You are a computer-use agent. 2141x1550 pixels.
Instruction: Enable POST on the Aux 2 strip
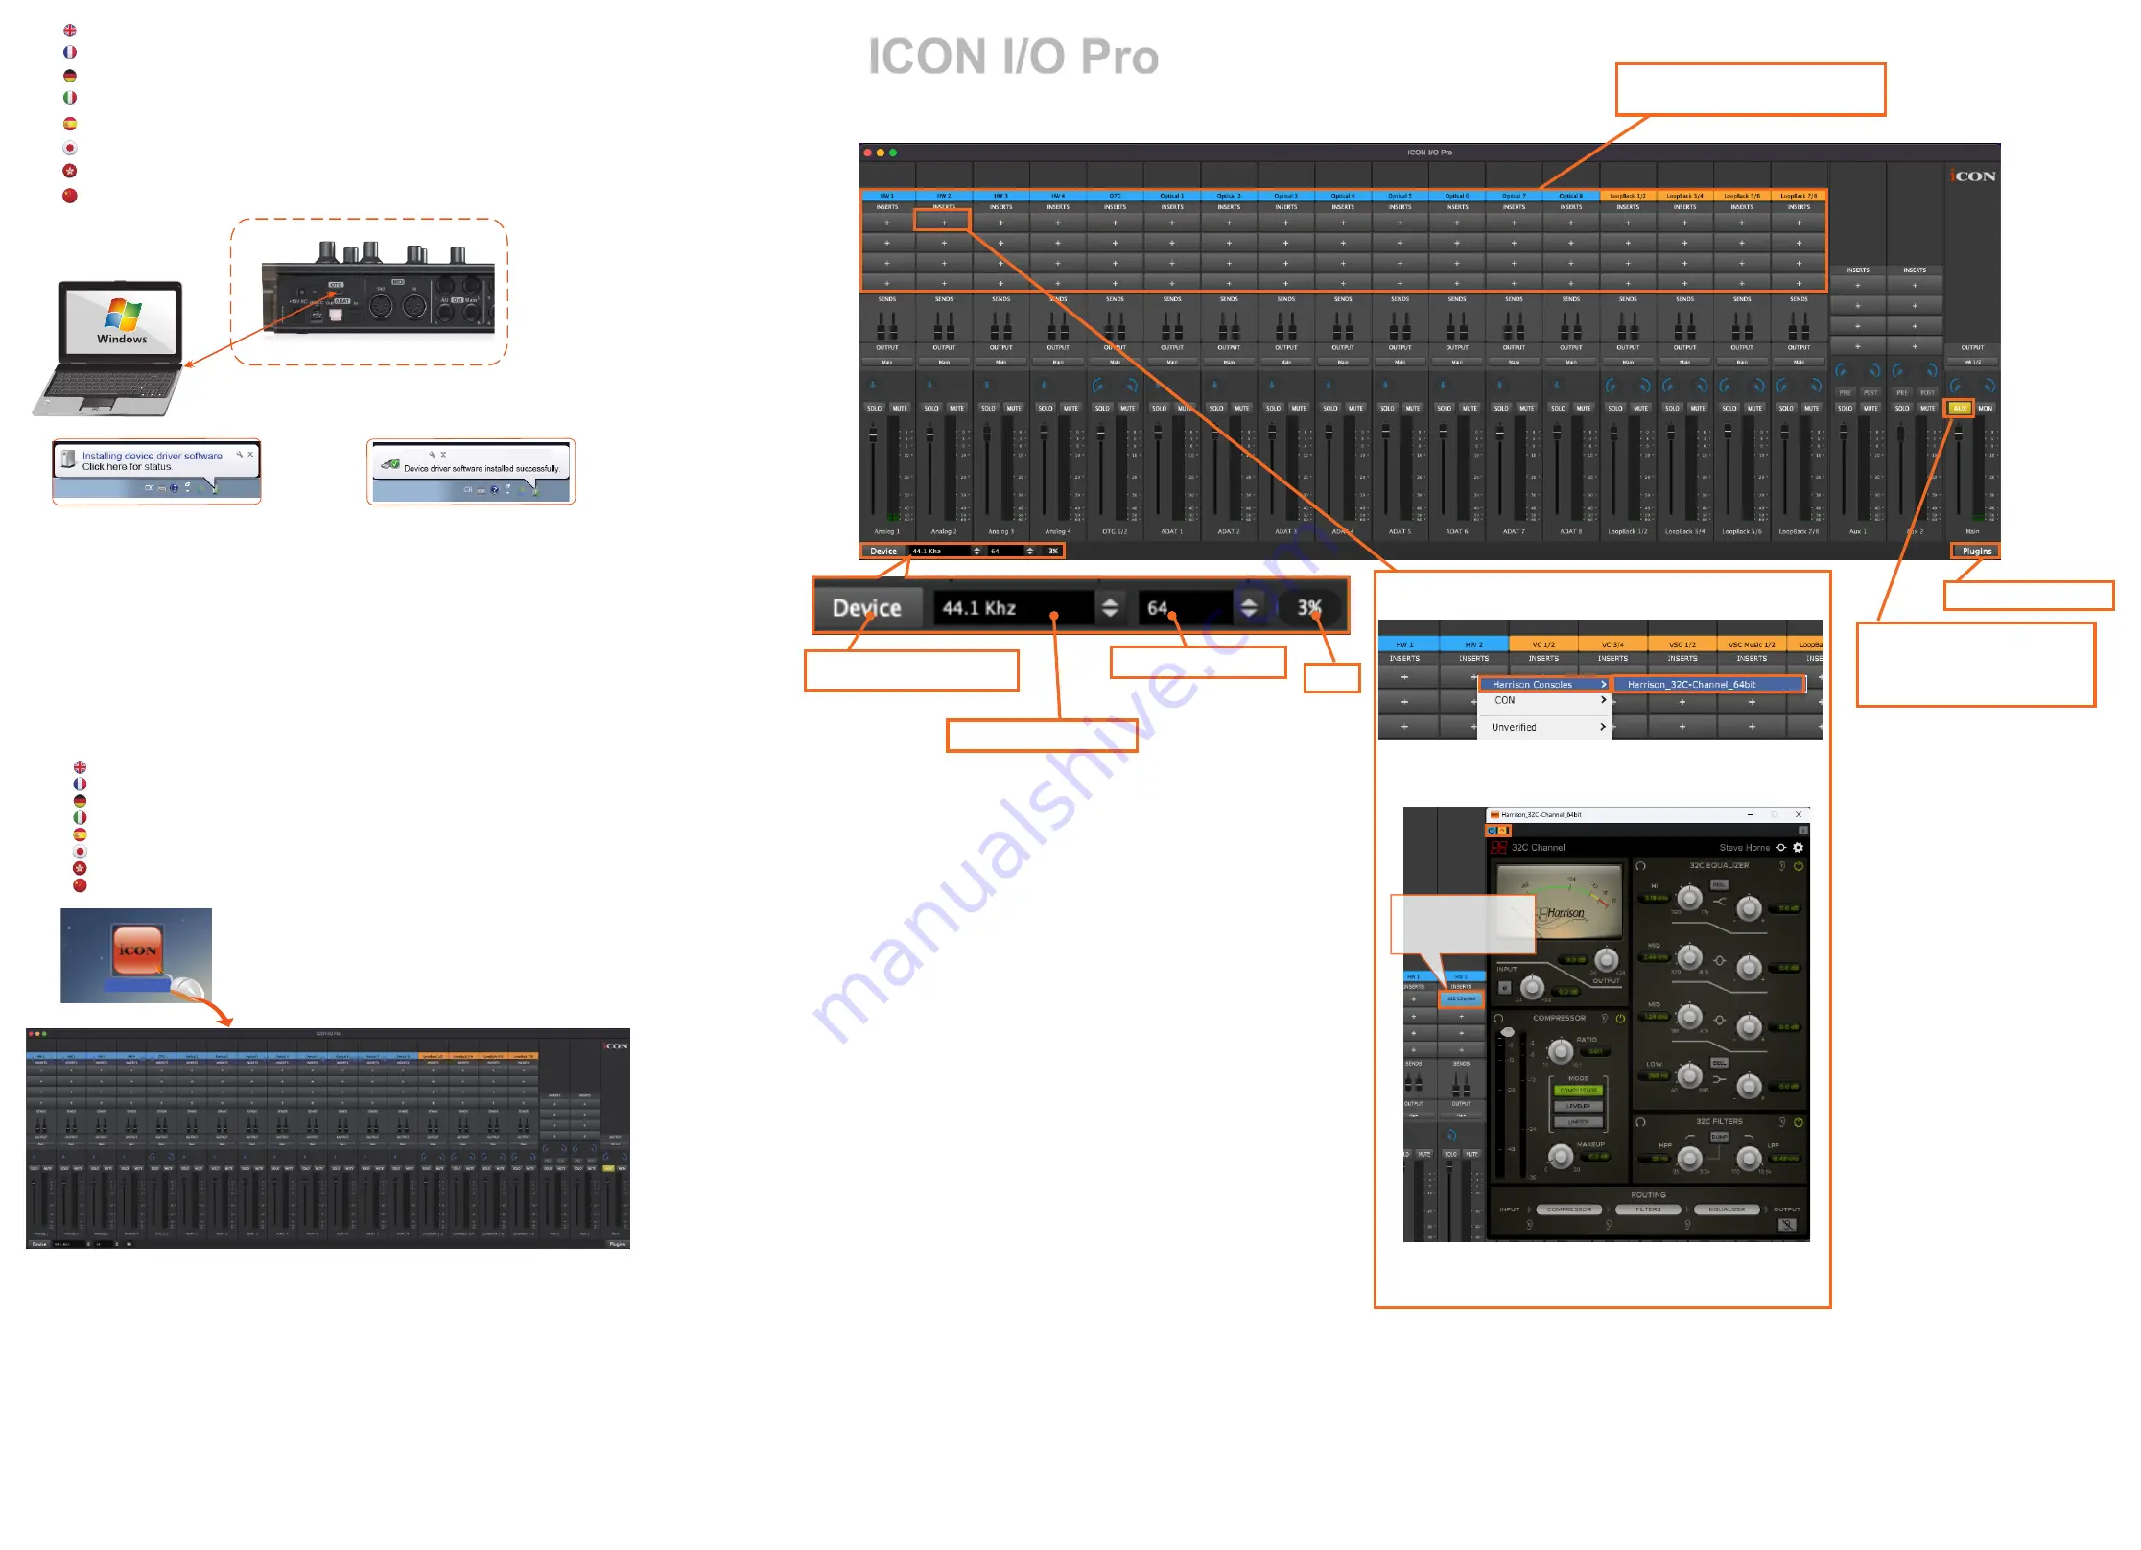click(1927, 392)
